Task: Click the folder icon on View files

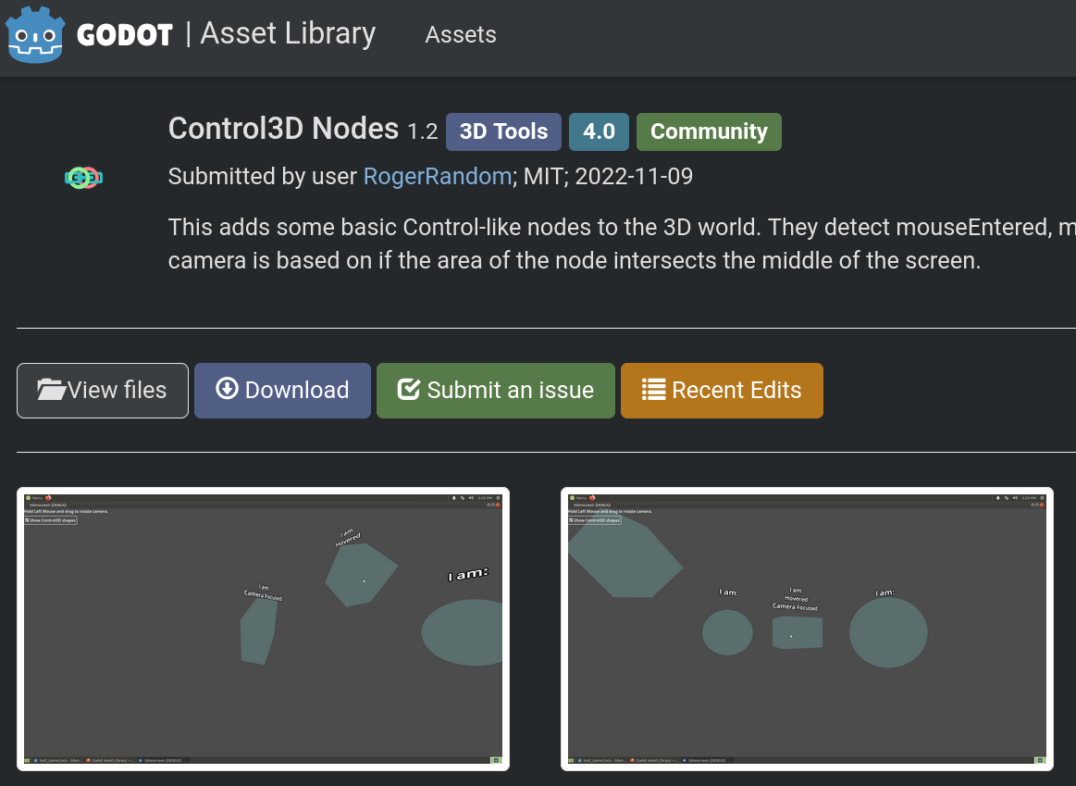Action: click(52, 389)
